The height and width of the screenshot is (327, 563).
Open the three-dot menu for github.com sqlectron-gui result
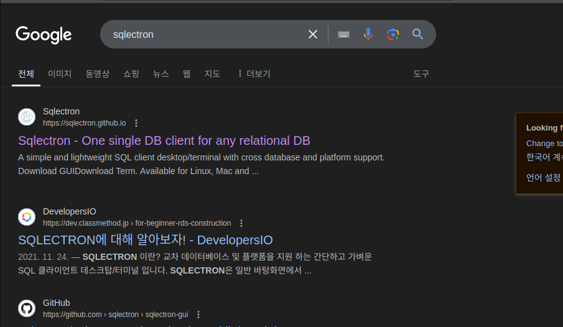coord(198,315)
